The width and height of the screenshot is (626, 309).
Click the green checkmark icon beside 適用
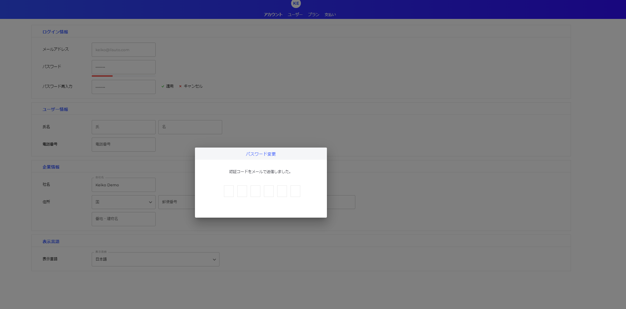point(163,86)
